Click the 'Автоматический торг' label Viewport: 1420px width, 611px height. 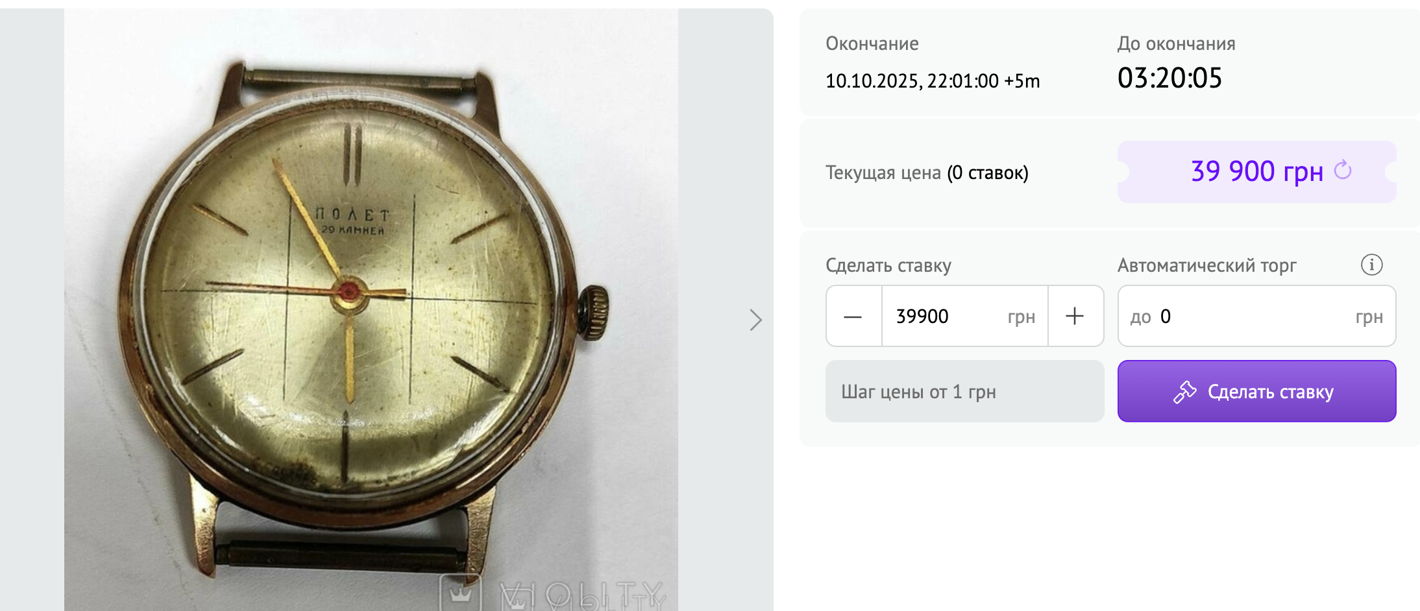(x=1206, y=265)
